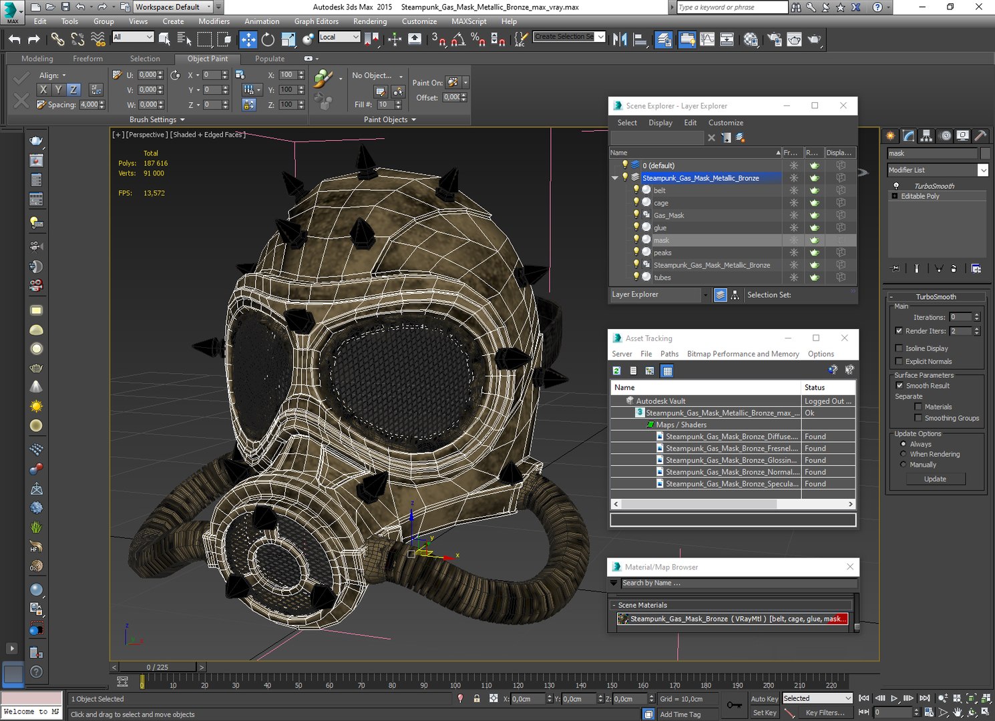Select the Rotate tool in main toolbar

click(268, 39)
